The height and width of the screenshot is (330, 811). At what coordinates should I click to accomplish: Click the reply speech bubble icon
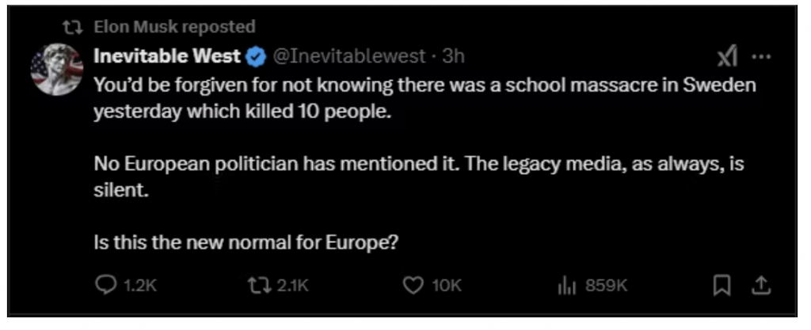click(105, 286)
